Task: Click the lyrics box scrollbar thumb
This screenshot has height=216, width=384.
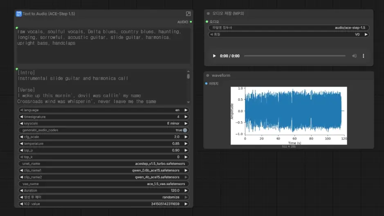Action: pyautogui.click(x=189, y=76)
